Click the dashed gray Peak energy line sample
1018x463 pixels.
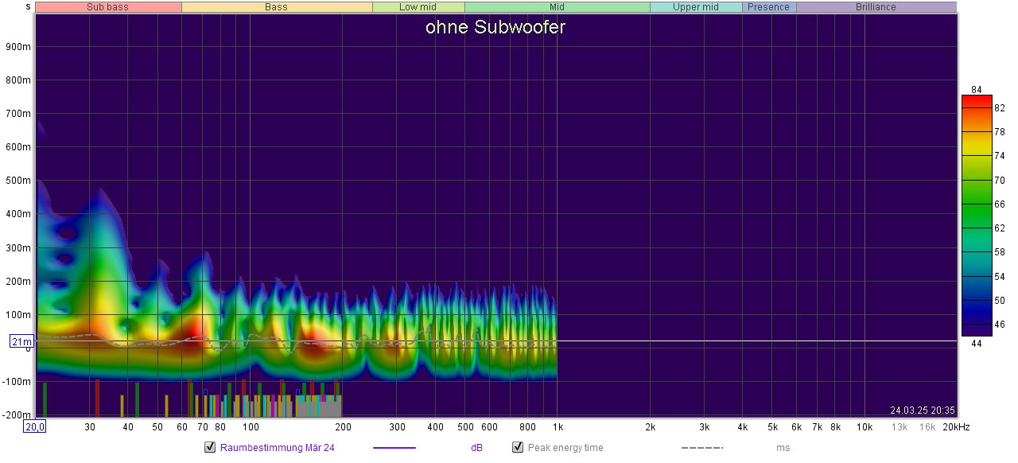(701, 448)
